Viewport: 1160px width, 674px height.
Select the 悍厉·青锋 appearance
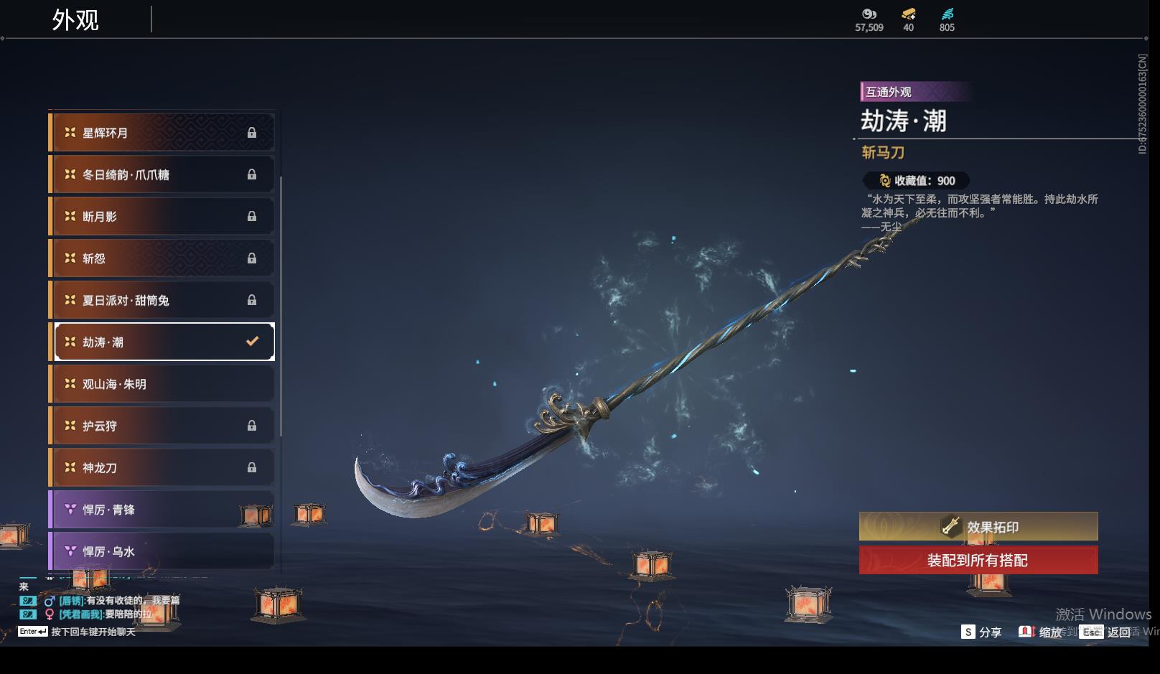(x=162, y=510)
